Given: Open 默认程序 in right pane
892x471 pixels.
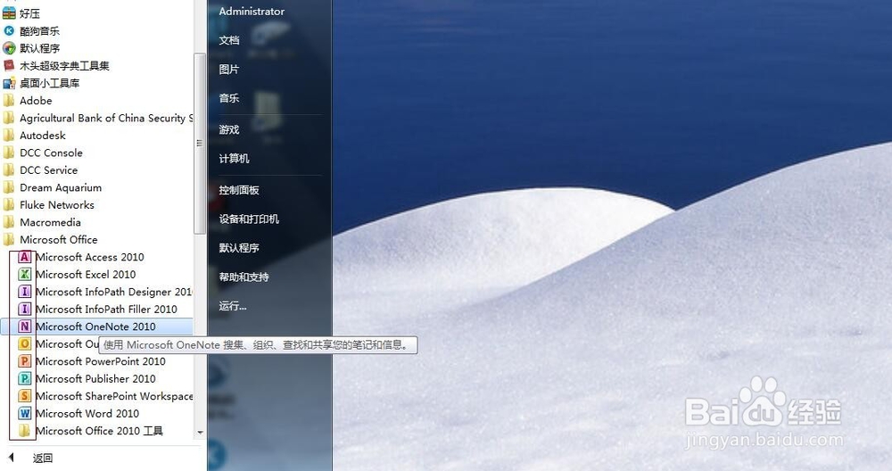Looking at the screenshot, I should 239,248.
